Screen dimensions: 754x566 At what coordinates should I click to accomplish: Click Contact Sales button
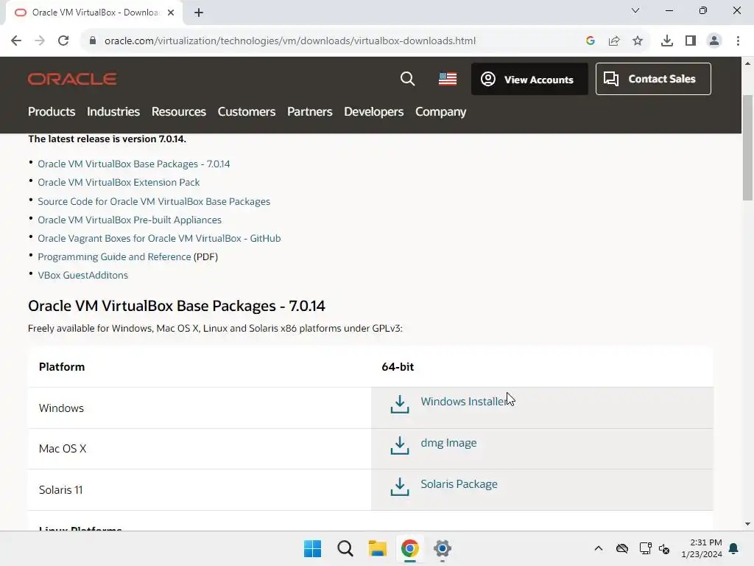[653, 79]
